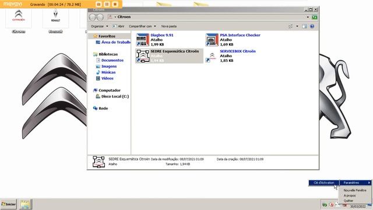Click the Movavi recorder folder button
Image resolution: width=373 pixels, height=210 pixels.
tap(98, 4)
